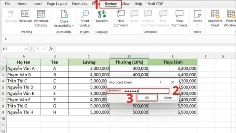The width and height of the screenshot is (236, 133).
Task: Select column F header
Action: [x=206, y=56]
